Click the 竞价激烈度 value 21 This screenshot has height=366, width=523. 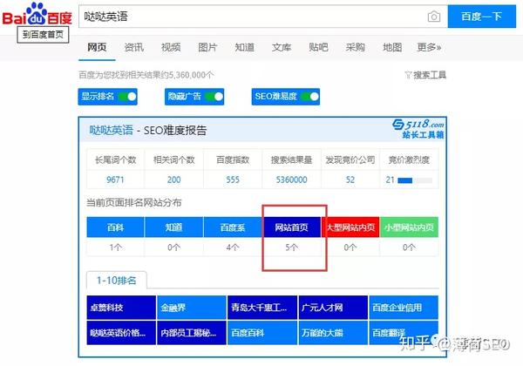coord(390,180)
